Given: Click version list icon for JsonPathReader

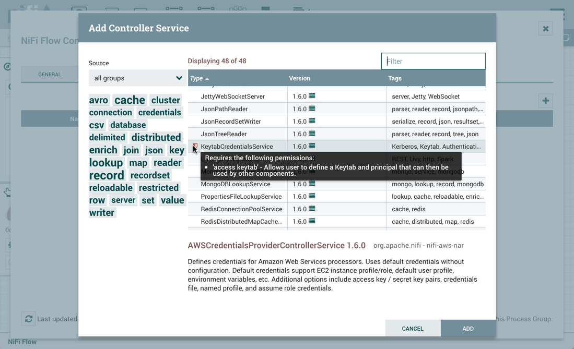Looking at the screenshot, I should (312, 109).
